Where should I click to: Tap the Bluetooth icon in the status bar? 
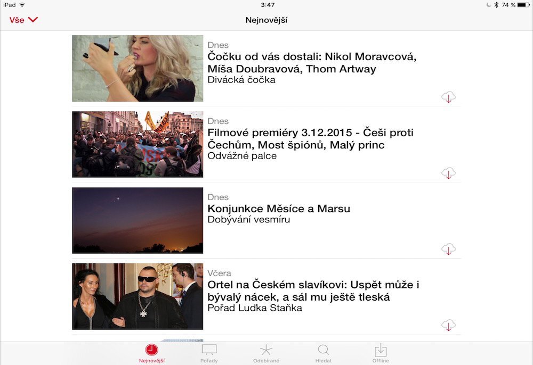pos(497,5)
